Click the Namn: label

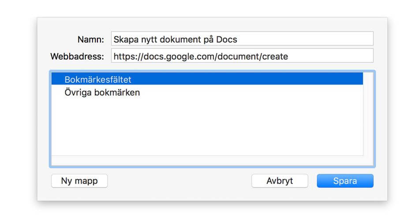[90, 39]
